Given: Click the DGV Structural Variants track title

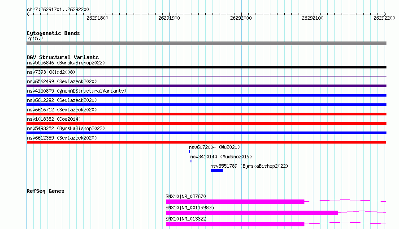Looking at the screenshot, I should tap(63, 57).
